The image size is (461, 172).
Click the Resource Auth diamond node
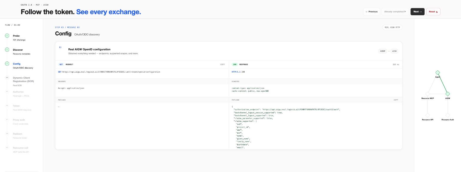447,115
